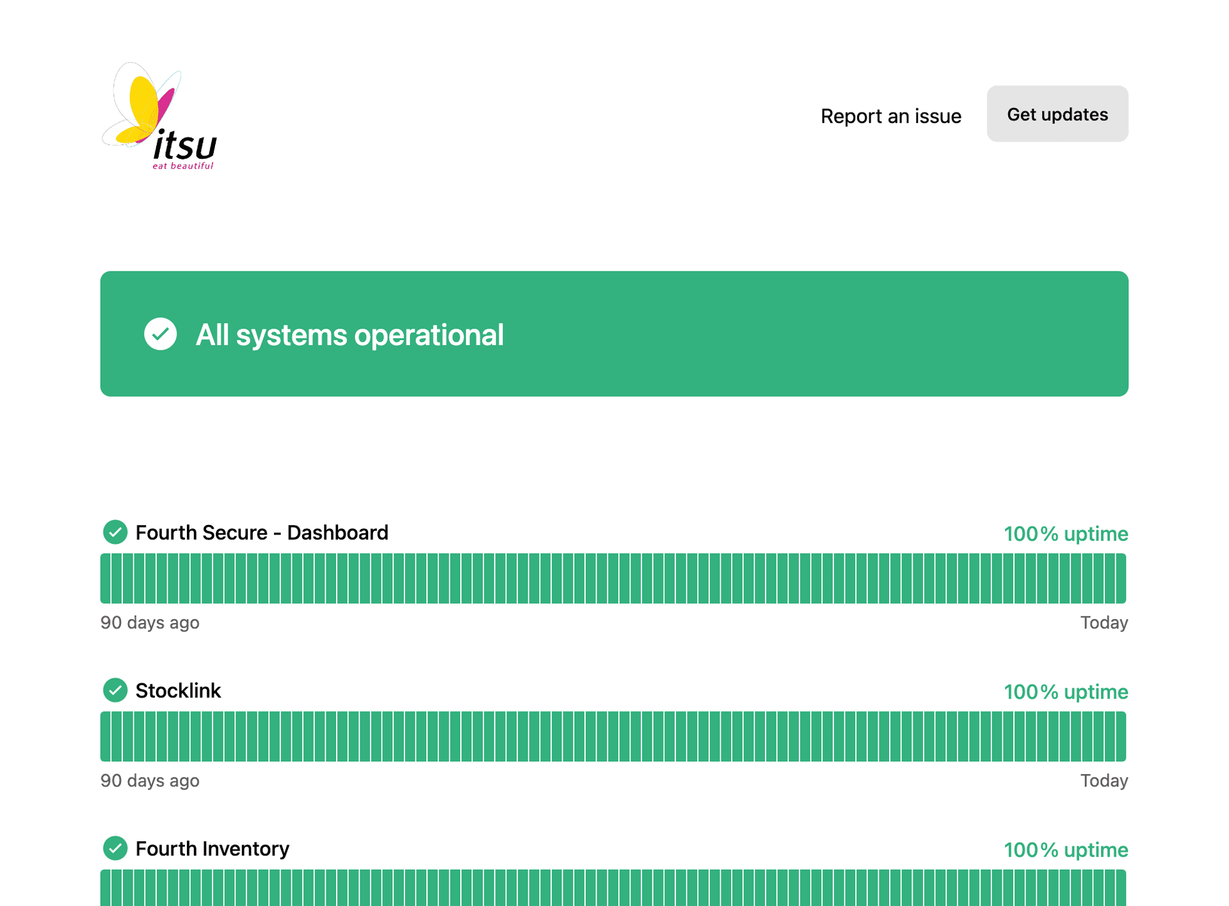Open the Report an issue link

click(x=890, y=116)
